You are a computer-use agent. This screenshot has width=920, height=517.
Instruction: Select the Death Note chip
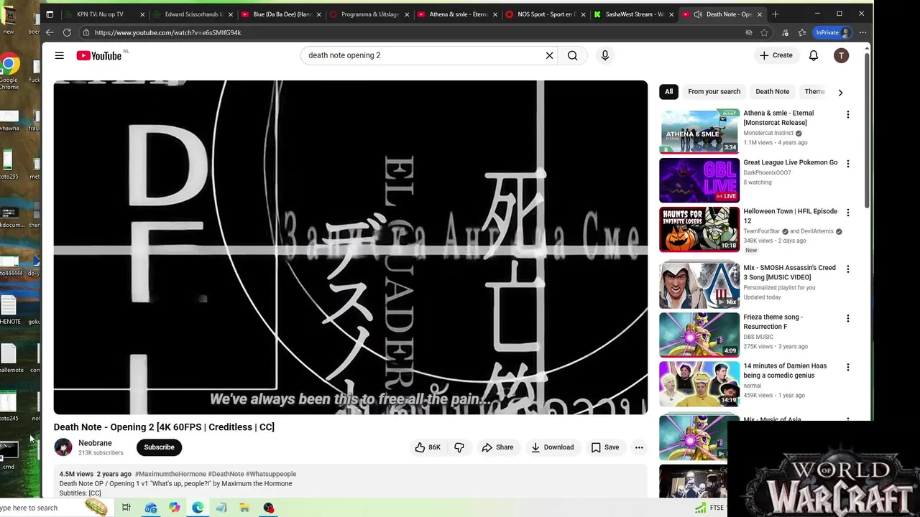772,91
